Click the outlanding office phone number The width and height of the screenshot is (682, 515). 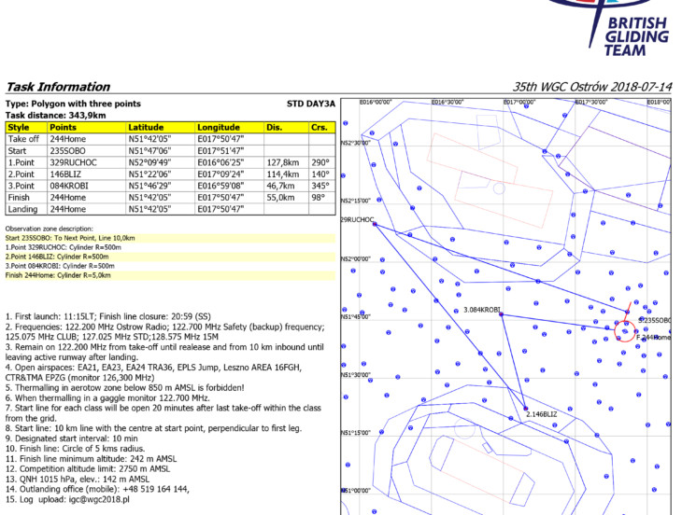click(149, 488)
